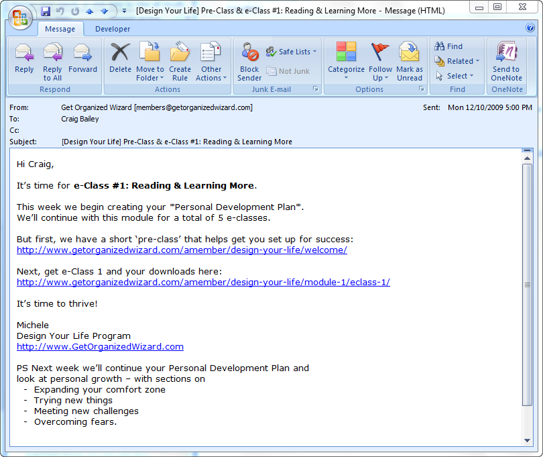Viewport: 543px width, 457px height.
Task: Click the Redo arrow in quick access toolbar
Action: click(x=75, y=11)
